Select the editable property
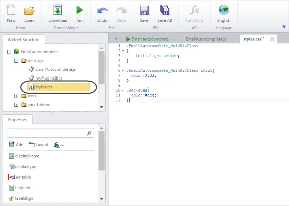The width and height of the screenshot is (289, 206). [x=20, y=177]
